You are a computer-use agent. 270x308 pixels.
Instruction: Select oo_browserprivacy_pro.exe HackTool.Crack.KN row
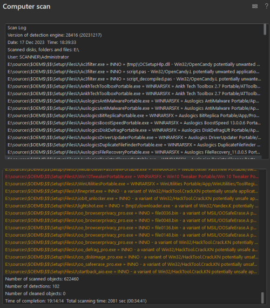point(132,243)
